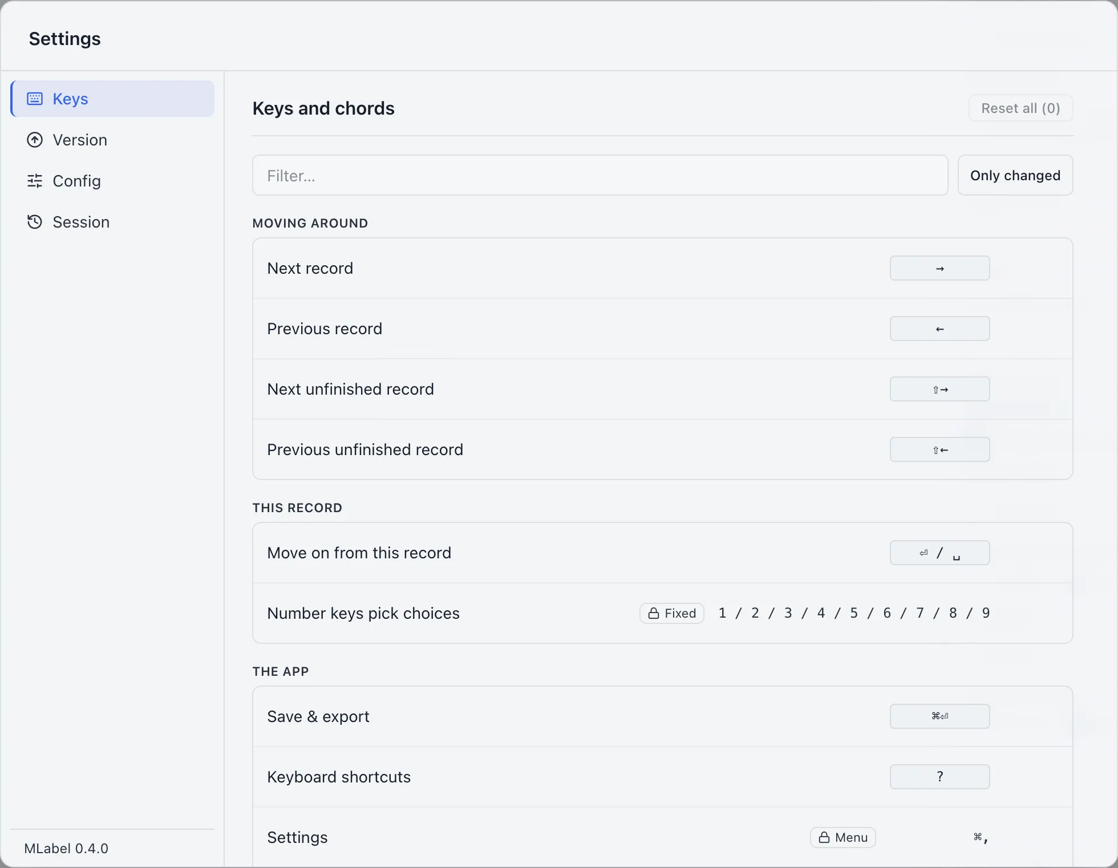This screenshot has width=1118, height=868.
Task: Click Reset all (0) button
Action: pyautogui.click(x=1020, y=108)
